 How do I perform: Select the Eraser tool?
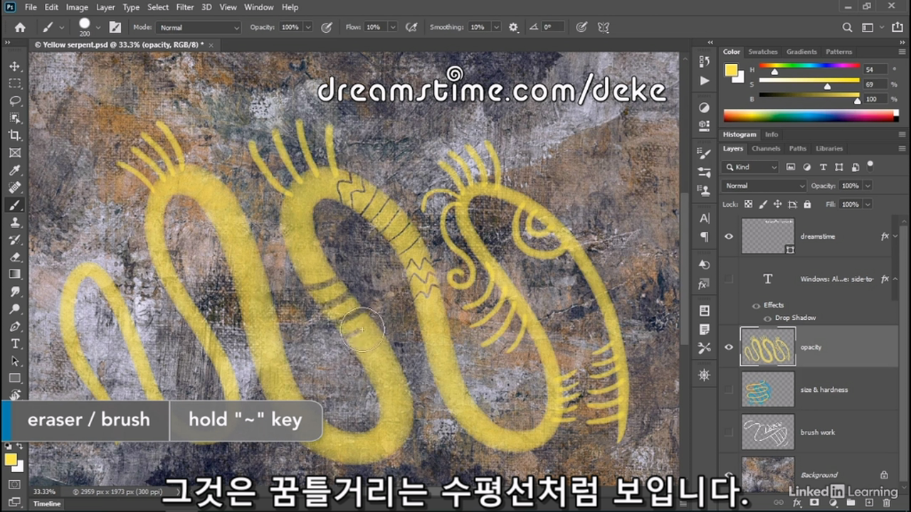[x=15, y=257]
